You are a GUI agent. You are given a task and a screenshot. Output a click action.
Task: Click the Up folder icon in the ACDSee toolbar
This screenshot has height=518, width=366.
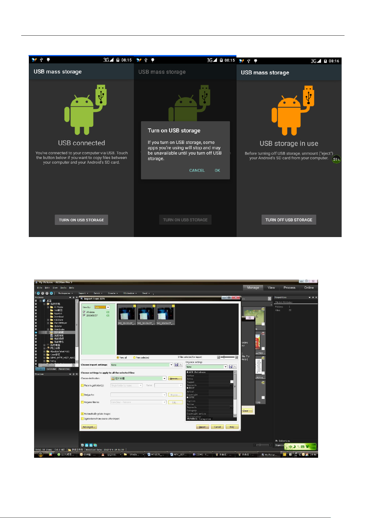tap(51, 293)
